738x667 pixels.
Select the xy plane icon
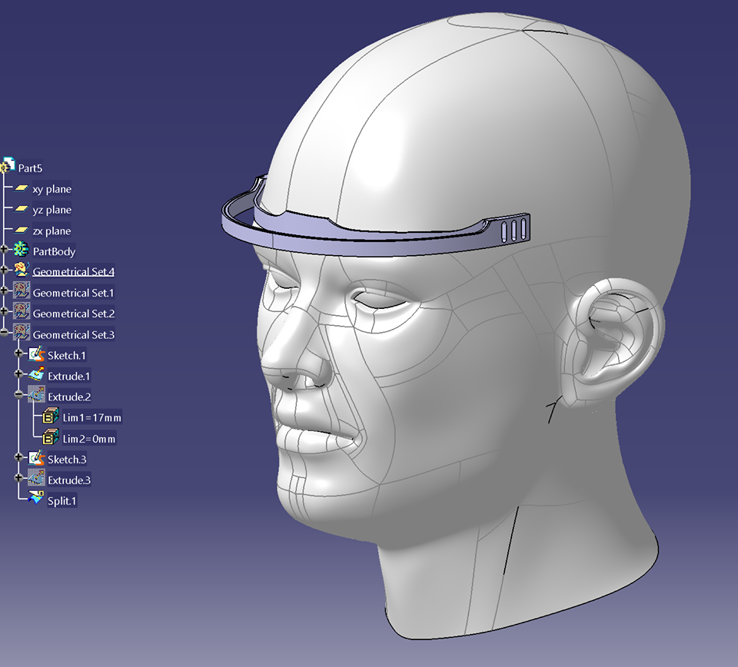pos(21,188)
